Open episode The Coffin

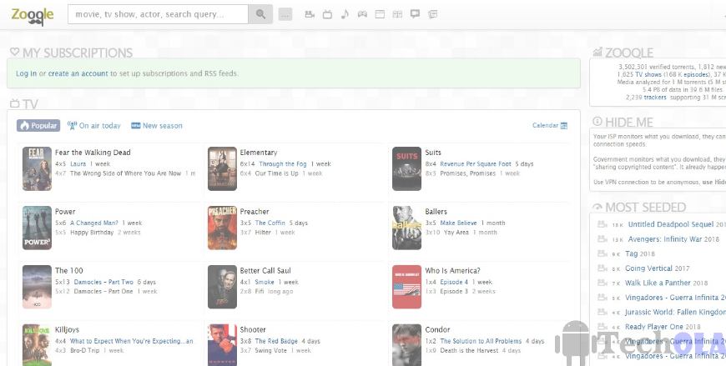click(270, 223)
